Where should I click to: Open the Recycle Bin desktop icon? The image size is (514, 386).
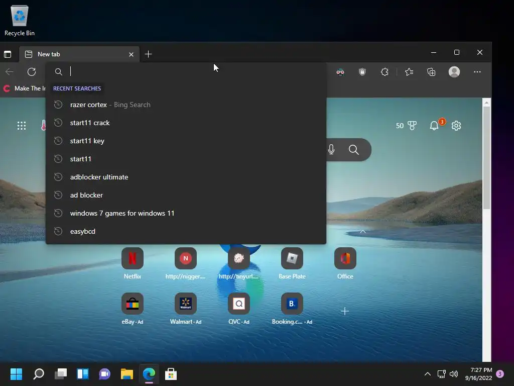20,20
